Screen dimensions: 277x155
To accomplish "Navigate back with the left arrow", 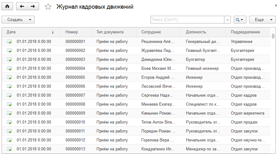I will 22,6.
